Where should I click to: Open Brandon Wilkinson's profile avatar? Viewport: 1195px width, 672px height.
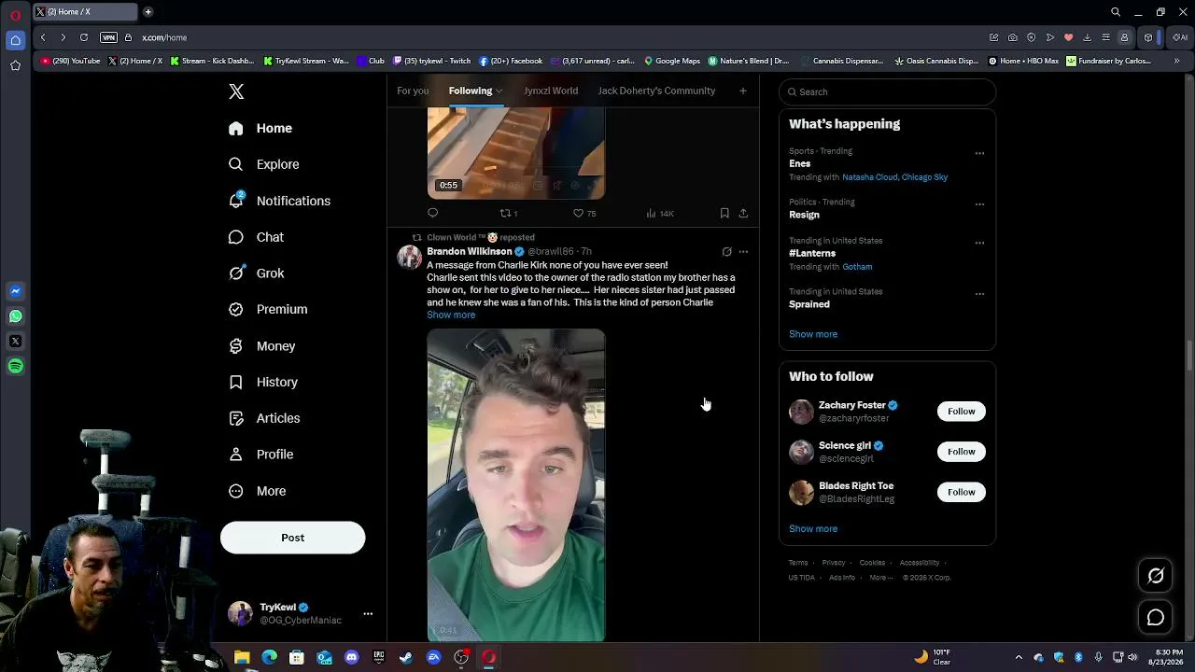(409, 257)
